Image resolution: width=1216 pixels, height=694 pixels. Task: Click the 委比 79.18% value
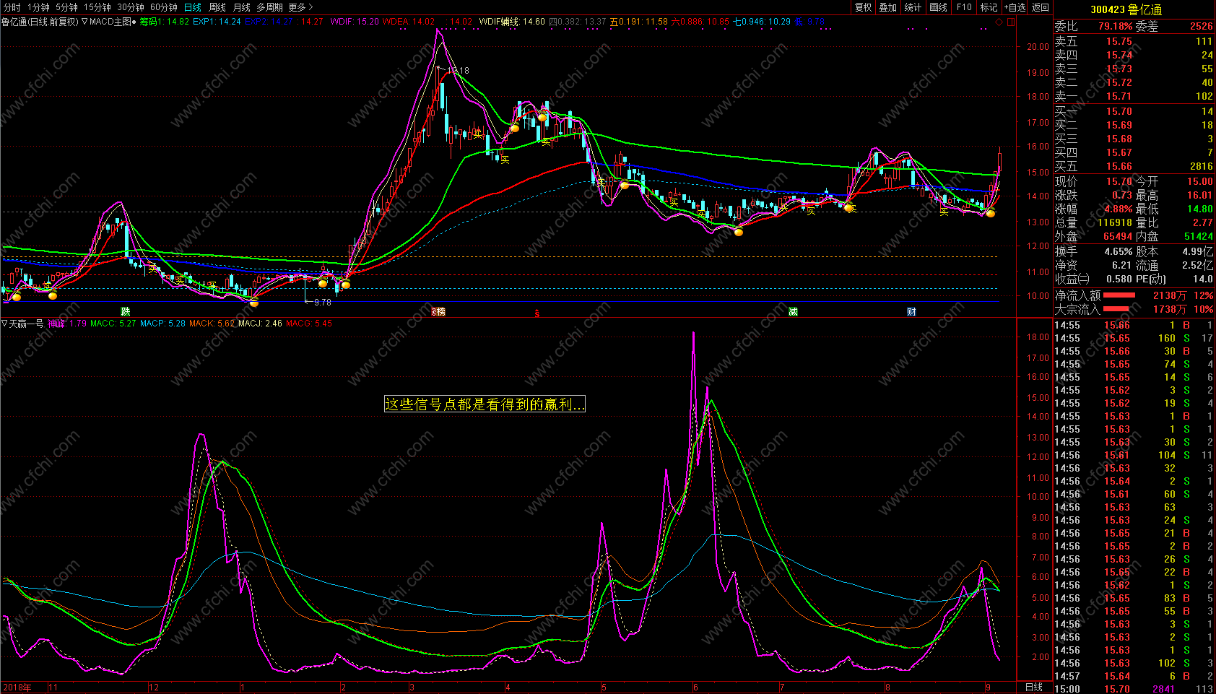tap(1115, 27)
